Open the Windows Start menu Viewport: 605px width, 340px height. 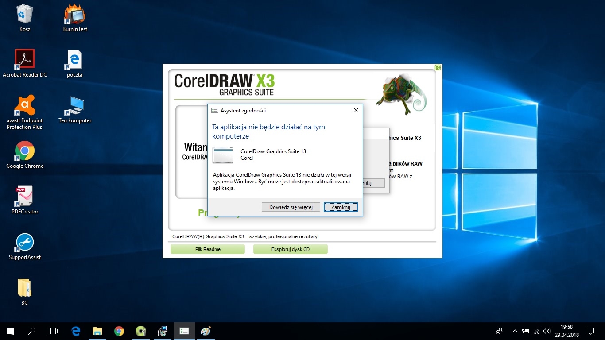click(x=11, y=331)
